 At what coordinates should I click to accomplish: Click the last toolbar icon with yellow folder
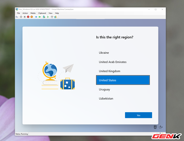(x=55, y=17)
